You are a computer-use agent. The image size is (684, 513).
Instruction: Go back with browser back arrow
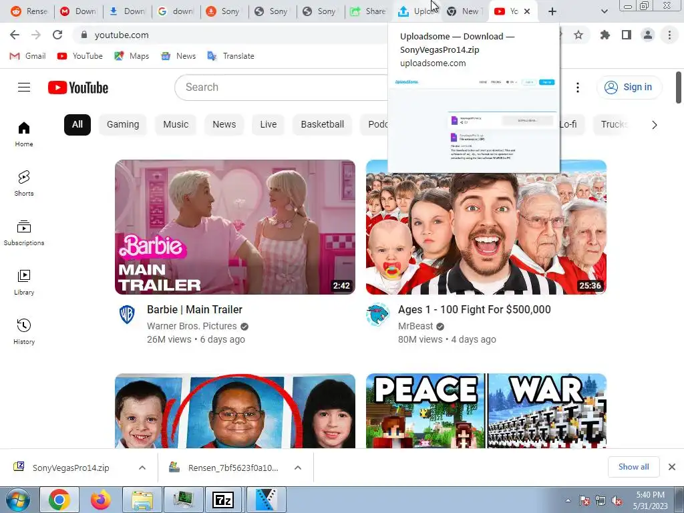[x=15, y=35]
